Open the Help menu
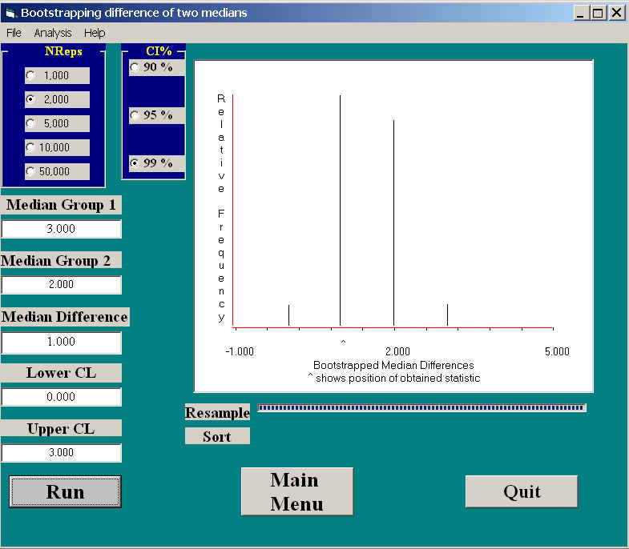This screenshot has width=629, height=549. point(95,33)
